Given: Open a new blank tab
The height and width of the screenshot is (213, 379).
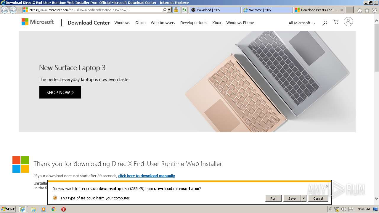Looking at the screenshot, I should pos(349,10).
